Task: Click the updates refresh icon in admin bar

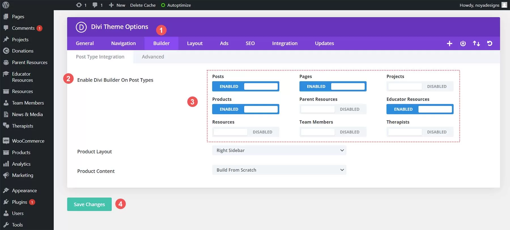Action: tap(79, 5)
